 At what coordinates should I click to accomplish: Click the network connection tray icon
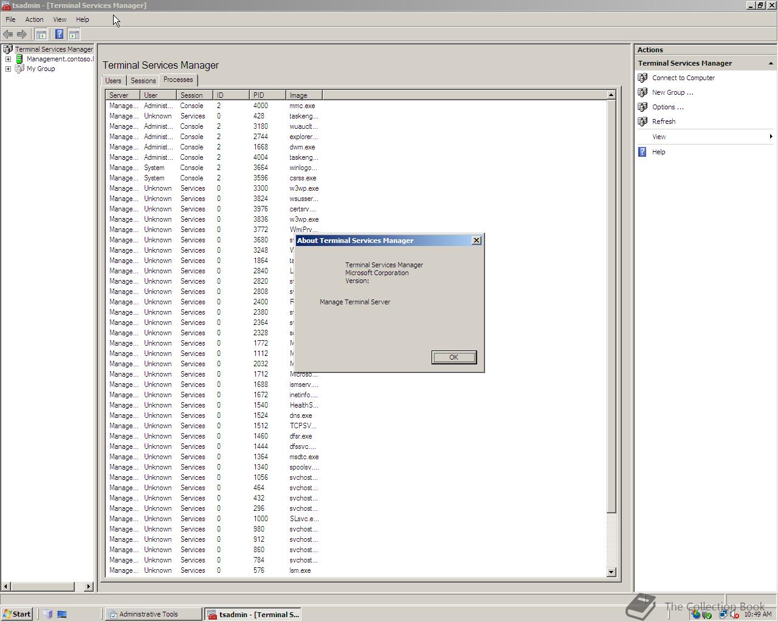coord(723,614)
